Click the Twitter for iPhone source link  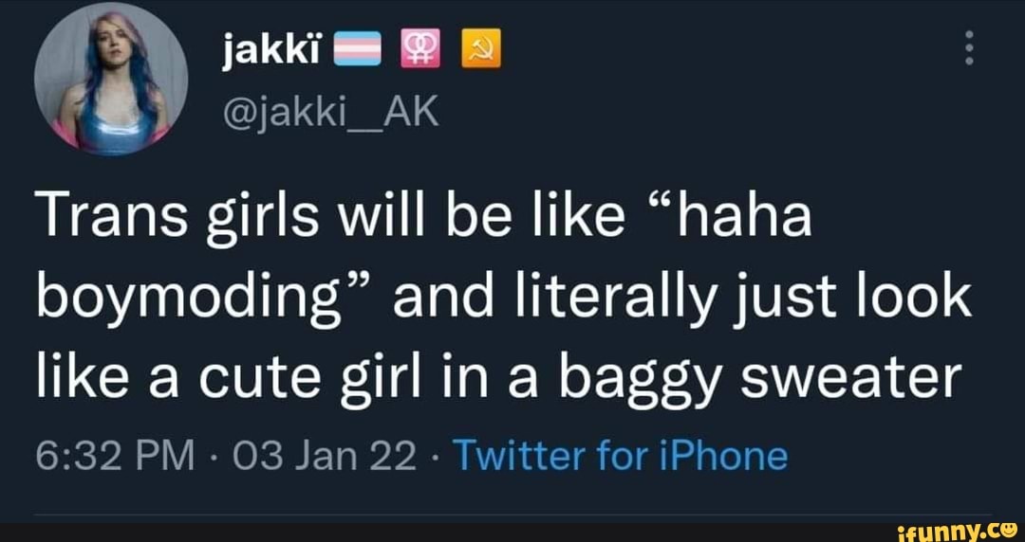620,455
